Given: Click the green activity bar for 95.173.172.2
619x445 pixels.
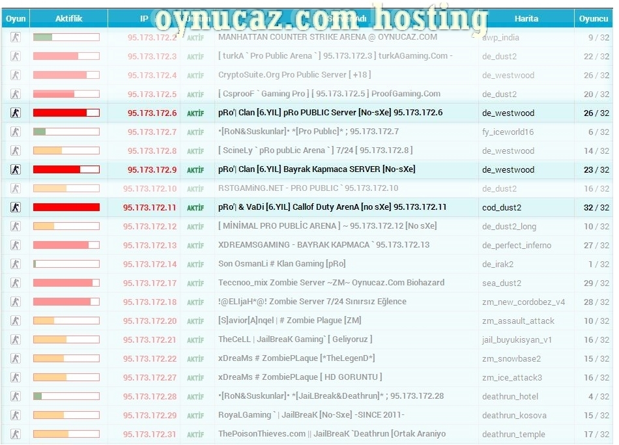Looking at the screenshot, I should [66, 37].
